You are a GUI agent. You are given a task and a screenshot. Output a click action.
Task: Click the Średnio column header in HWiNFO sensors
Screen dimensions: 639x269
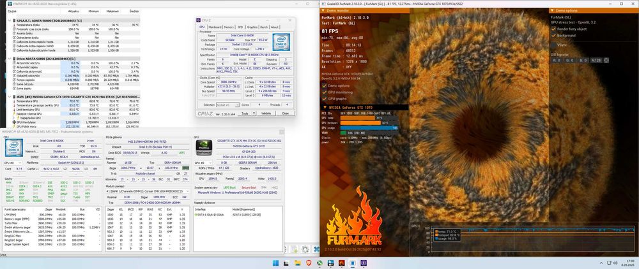click(x=134, y=12)
